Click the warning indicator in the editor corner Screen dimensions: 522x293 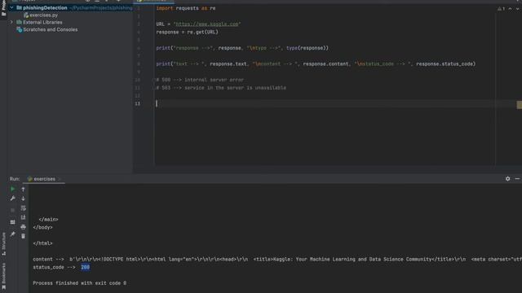tap(502, 9)
